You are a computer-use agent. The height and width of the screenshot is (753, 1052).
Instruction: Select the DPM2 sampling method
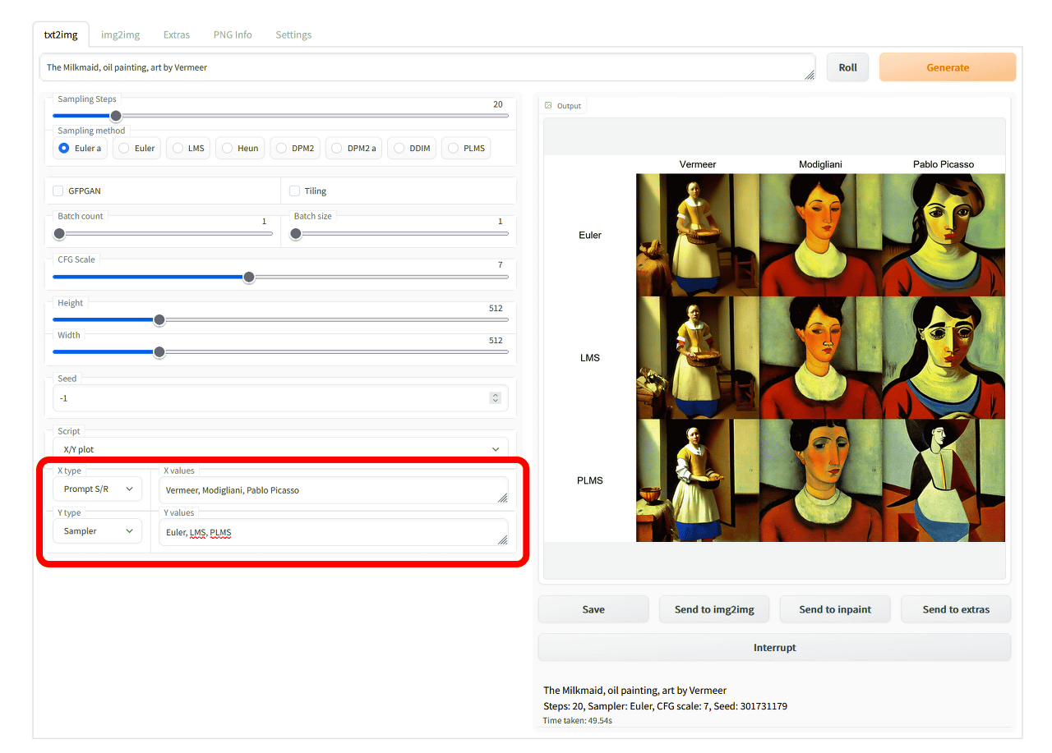click(295, 149)
